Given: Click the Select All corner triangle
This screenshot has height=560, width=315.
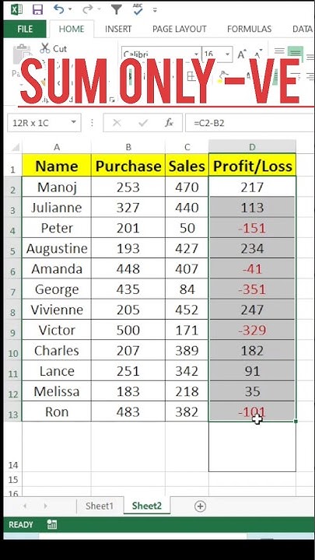Looking at the screenshot, I should 16,147.
